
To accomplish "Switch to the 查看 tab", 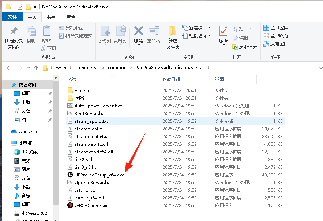I will click(71, 17).
